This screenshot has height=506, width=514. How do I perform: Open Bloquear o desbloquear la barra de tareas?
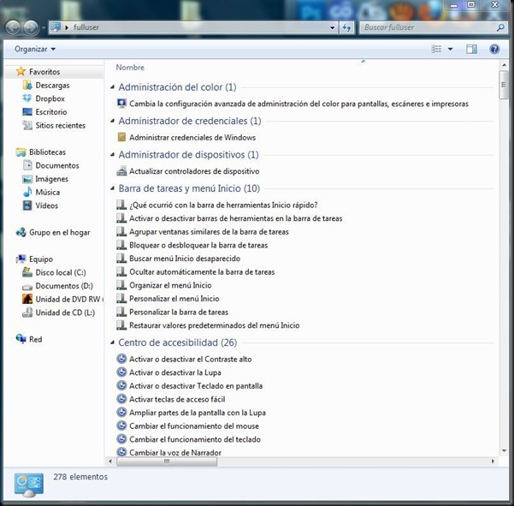pyautogui.click(x=198, y=245)
